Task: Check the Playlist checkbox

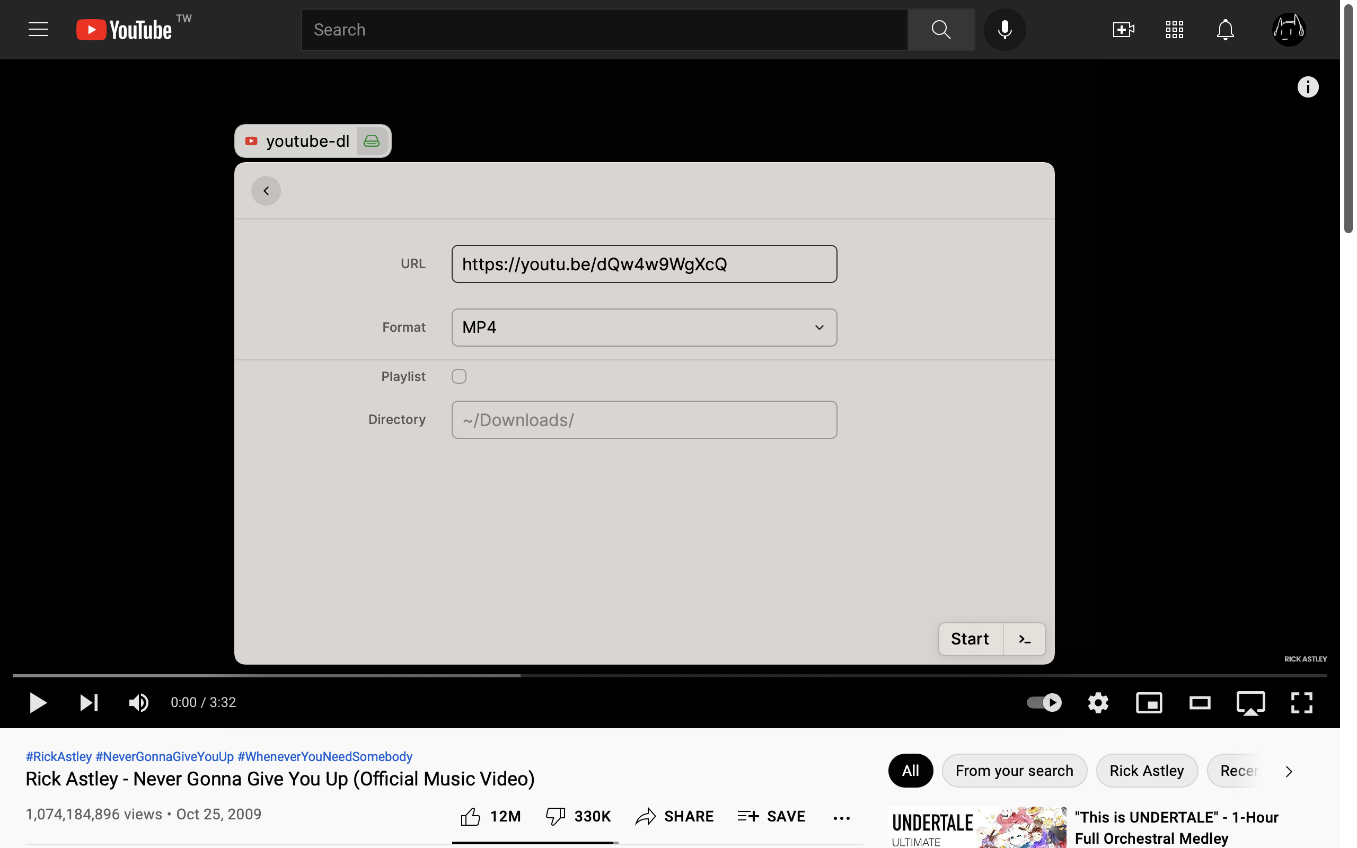Action: (459, 376)
